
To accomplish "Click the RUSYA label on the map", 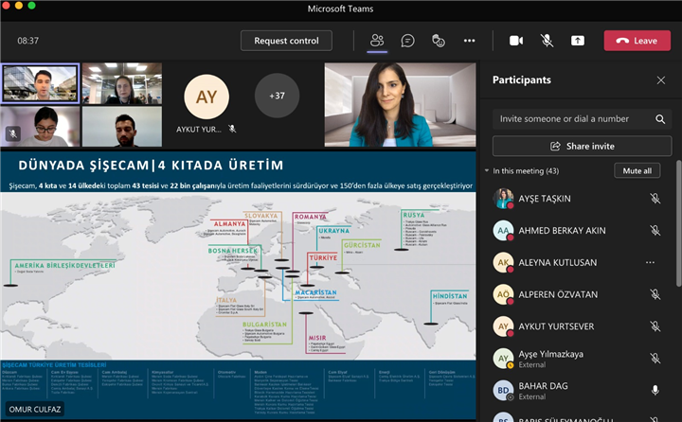I will (x=414, y=215).
